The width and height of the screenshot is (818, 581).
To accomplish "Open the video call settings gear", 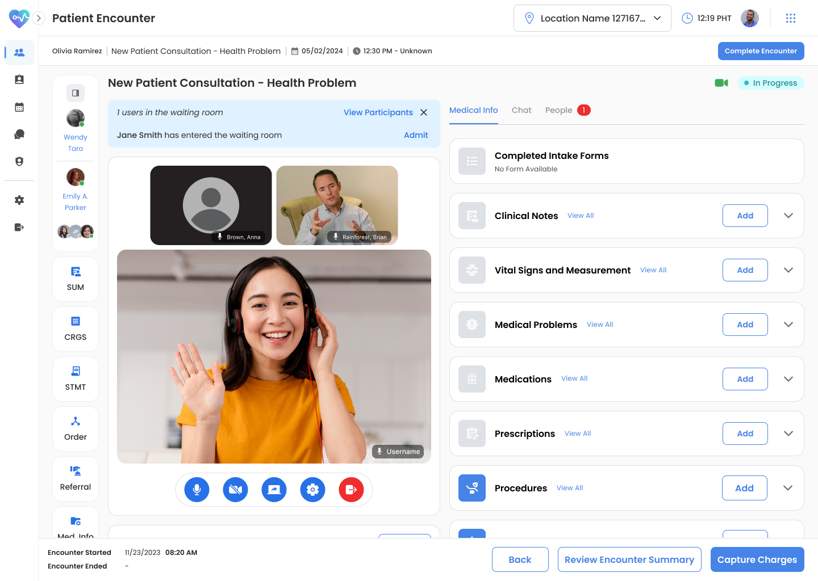I will coord(312,489).
